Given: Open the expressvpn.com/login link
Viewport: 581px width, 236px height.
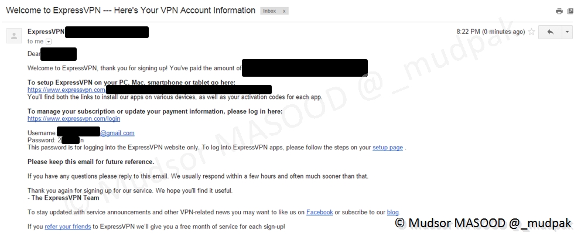Looking at the screenshot, I should 74,118.
